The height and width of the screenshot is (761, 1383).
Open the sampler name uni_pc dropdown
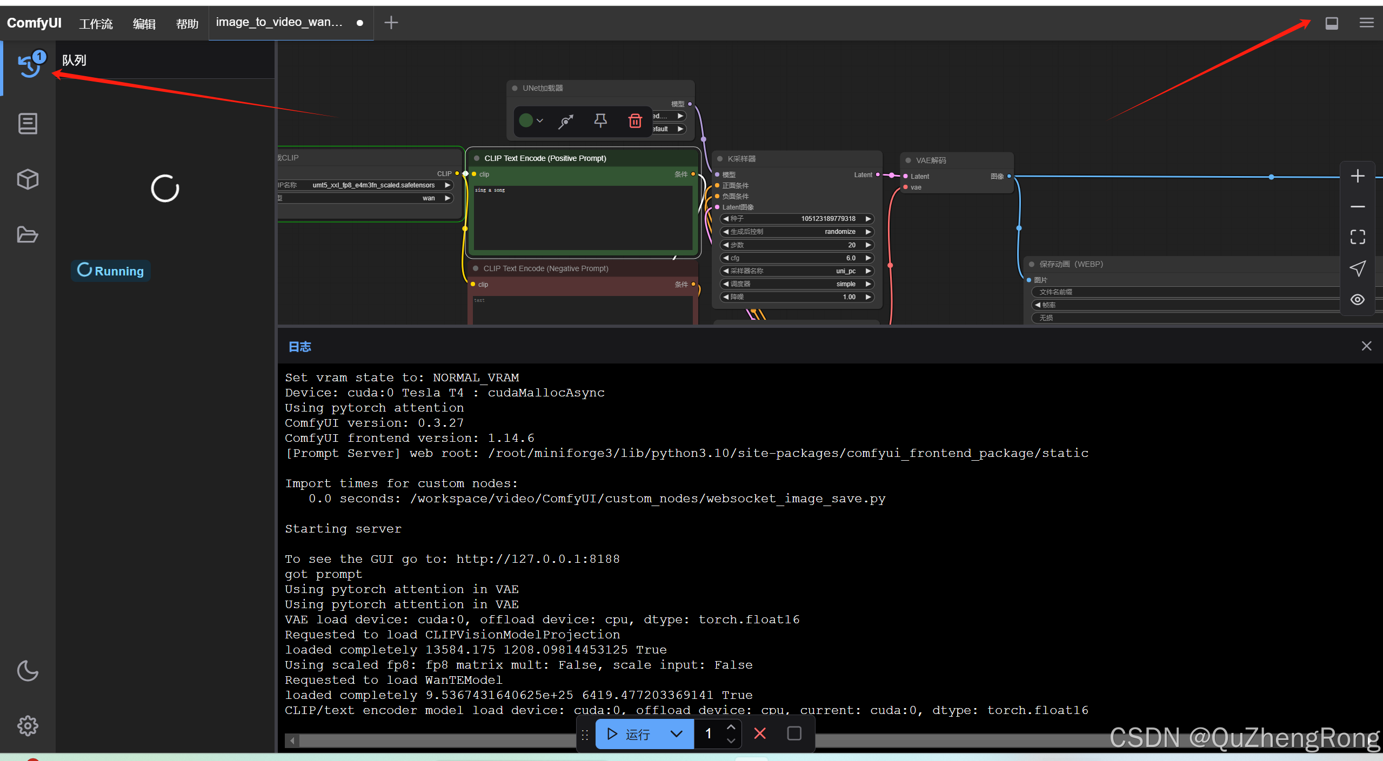tap(797, 271)
